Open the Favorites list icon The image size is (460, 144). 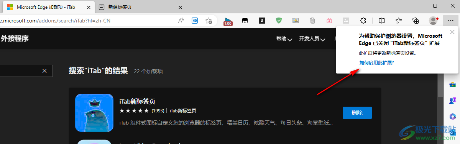coord(399,21)
